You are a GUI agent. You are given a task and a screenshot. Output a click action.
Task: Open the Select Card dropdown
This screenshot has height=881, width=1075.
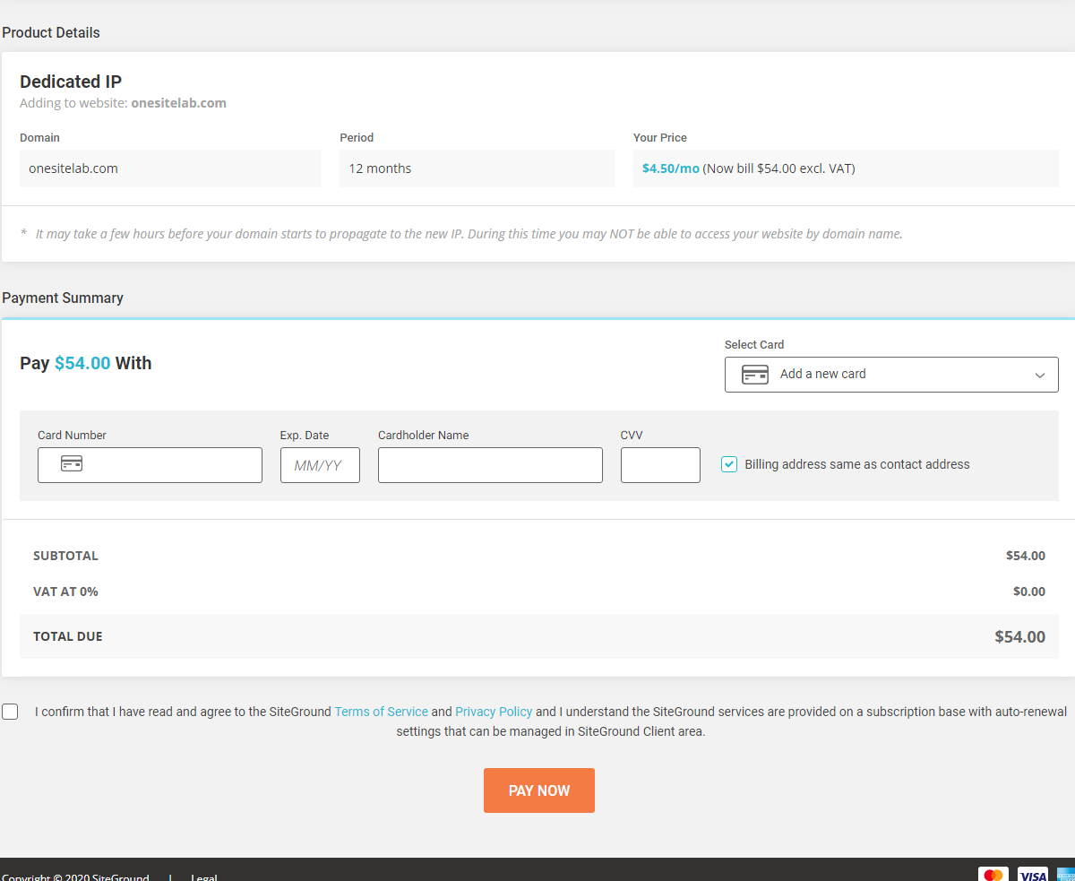[x=890, y=375]
